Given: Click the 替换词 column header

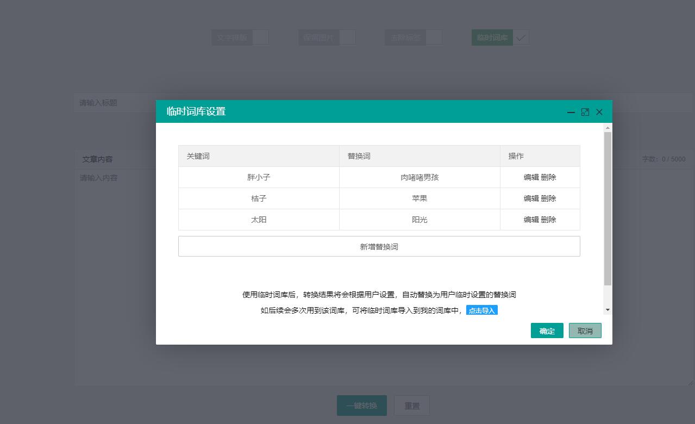Looking at the screenshot, I should coord(419,156).
